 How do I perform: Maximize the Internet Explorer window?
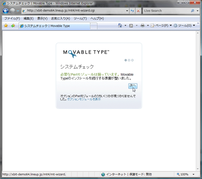coord(187,2)
